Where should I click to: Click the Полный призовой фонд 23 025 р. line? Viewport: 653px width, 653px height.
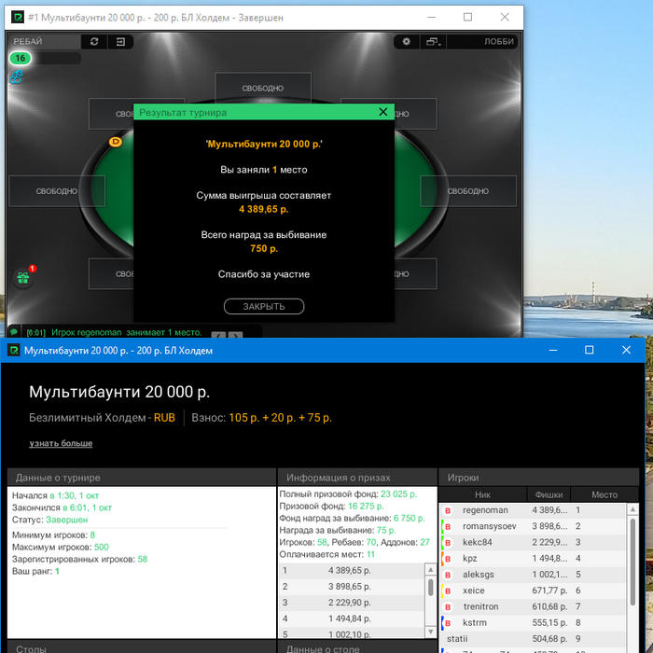348,494
